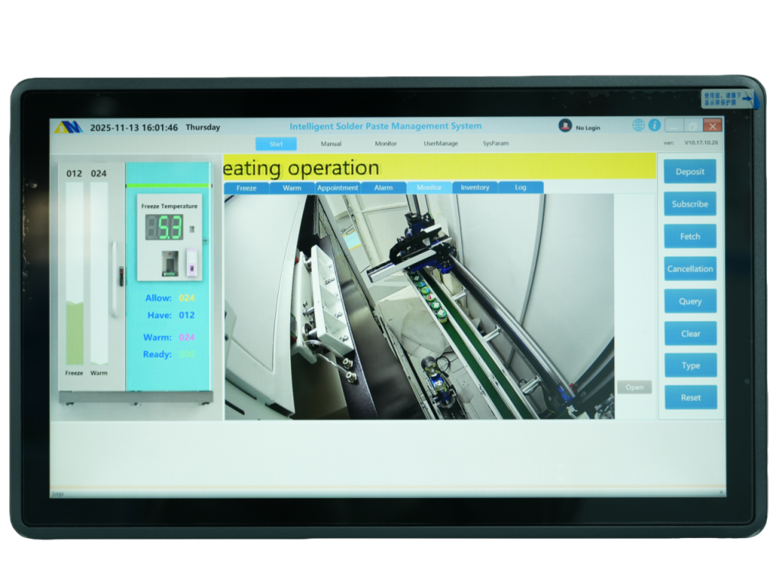The height and width of the screenshot is (587, 770).
Task: Click the globe language icon
Action: (638, 125)
